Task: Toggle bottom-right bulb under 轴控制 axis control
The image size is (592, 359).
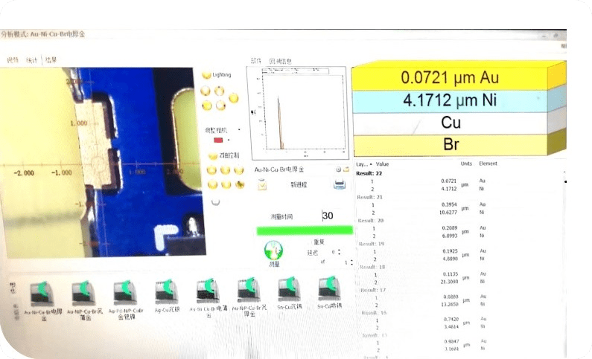Action: pyautogui.click(x=239, y=184)
